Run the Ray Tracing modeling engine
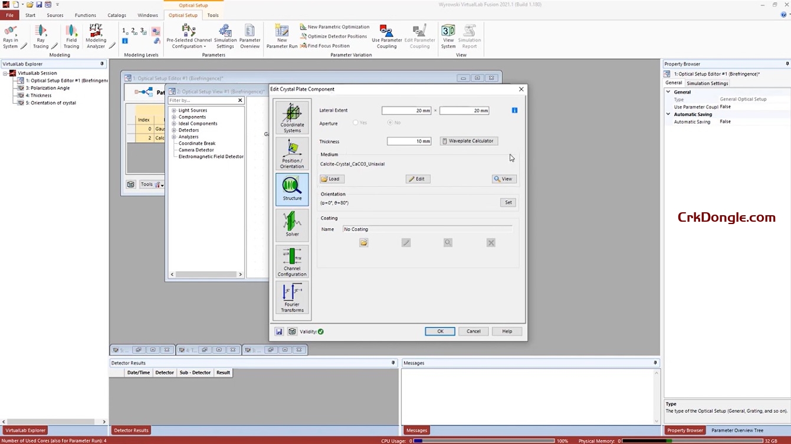791x444 pixels. point(41,35)
